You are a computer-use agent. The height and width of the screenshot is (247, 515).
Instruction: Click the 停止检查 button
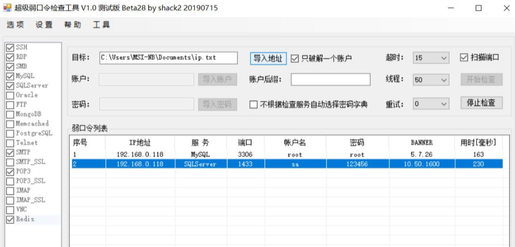(x=481, y=103)
